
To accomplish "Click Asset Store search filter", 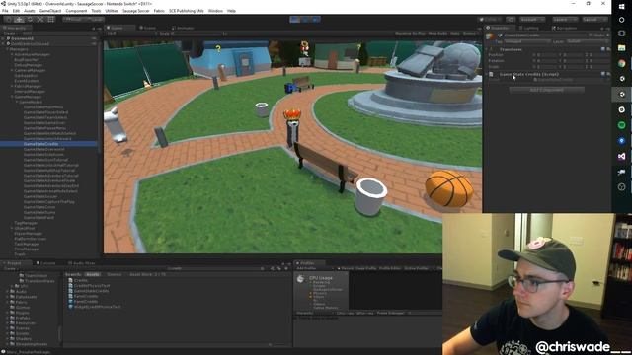I will [x=147, y=274].
